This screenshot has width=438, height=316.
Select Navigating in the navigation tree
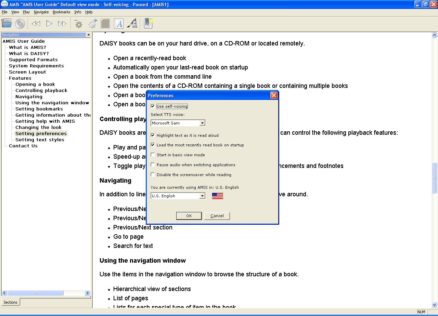tap(29, 96)
